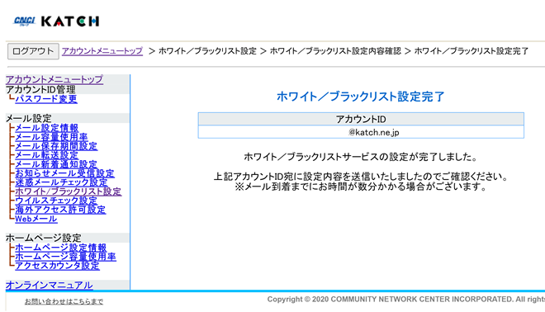
Task: Open メール設定情報 link
Action: 46,128
